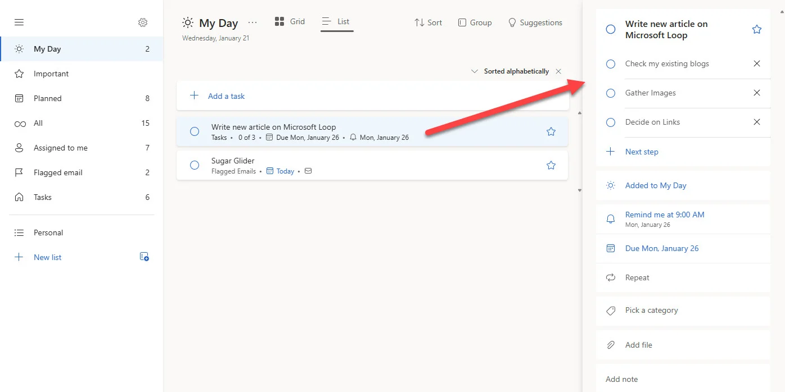785x392 pixels.
Task: Switch to Grid view
Action: tap(290, 21)
